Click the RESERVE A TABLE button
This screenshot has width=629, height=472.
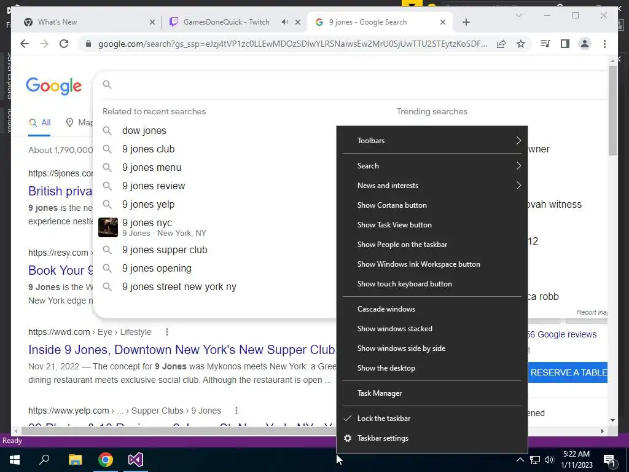[568, 372]
